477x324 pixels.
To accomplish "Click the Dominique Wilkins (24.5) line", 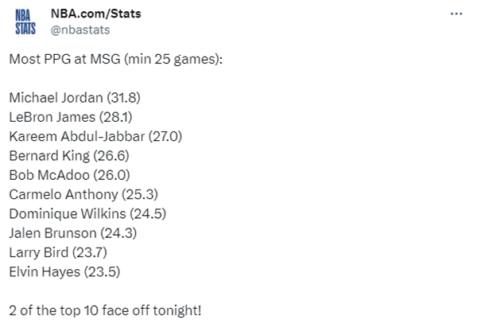I will point(87,213).
